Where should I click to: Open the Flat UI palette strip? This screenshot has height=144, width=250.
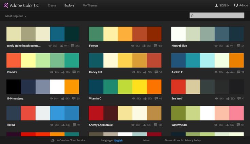click(43, 113)
